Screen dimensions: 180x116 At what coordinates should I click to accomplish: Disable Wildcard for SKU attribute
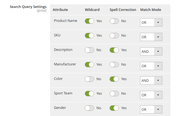89,36
